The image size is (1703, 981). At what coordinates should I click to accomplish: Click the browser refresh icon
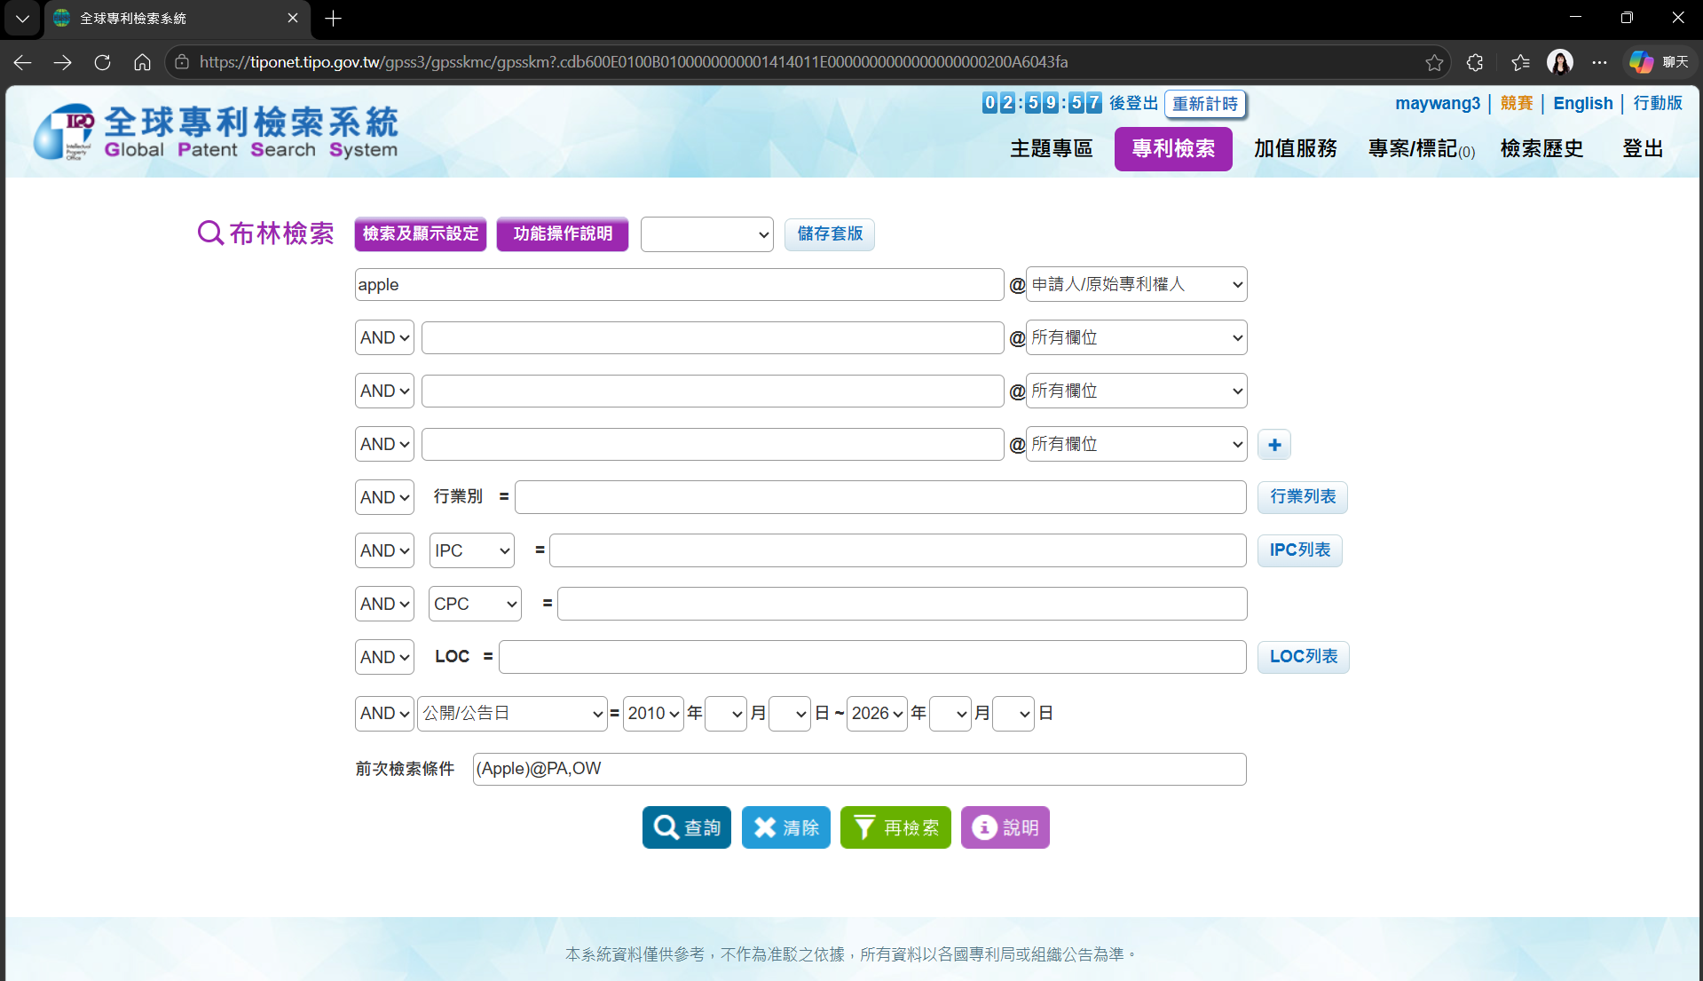coord(102,62)
